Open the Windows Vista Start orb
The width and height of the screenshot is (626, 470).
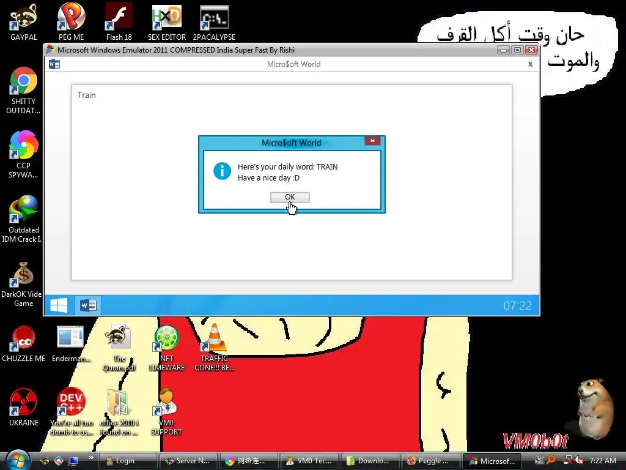point(18,460)
